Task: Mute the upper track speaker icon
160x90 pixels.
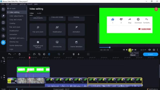Action: 4,61
